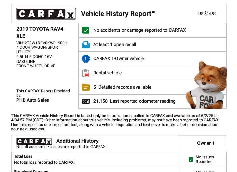237x172 pixels.
Task: Click the 'Additional History' section heading
Action: tap(77, 141)
